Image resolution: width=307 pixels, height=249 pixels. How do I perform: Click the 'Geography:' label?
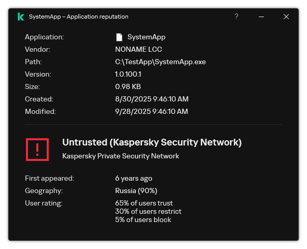point(44,191)
